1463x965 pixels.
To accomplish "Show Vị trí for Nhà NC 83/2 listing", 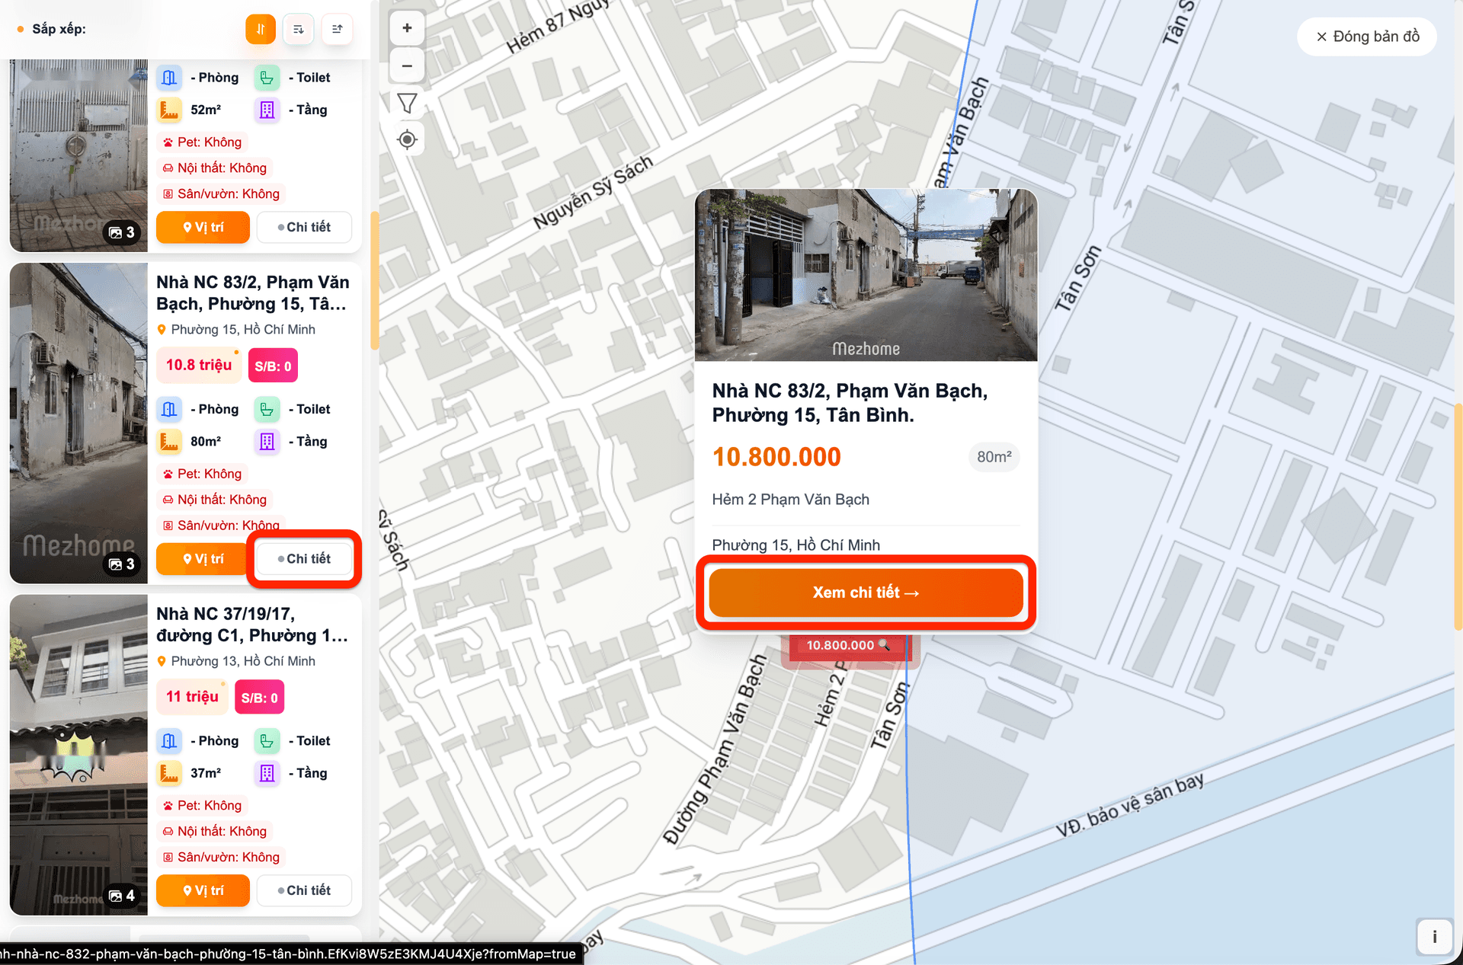I will coord(203,559).
